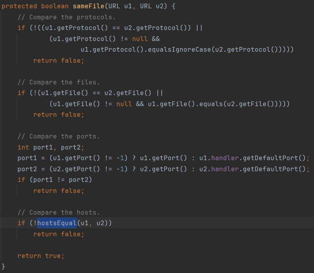Click the sameFile method name
314x273 pixels.
tap(88, 6)
